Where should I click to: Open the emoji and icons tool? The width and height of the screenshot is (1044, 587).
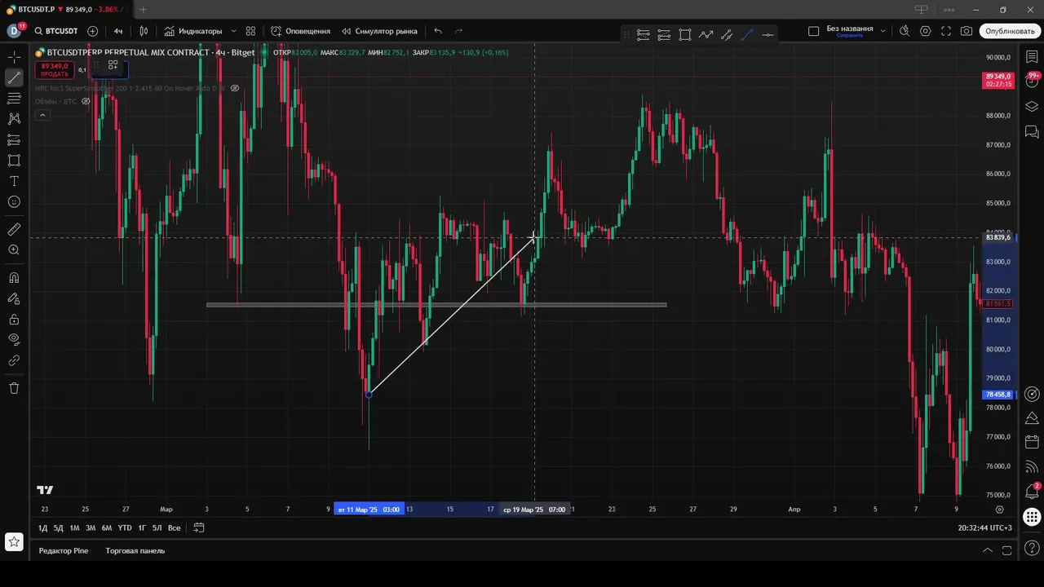14,201
